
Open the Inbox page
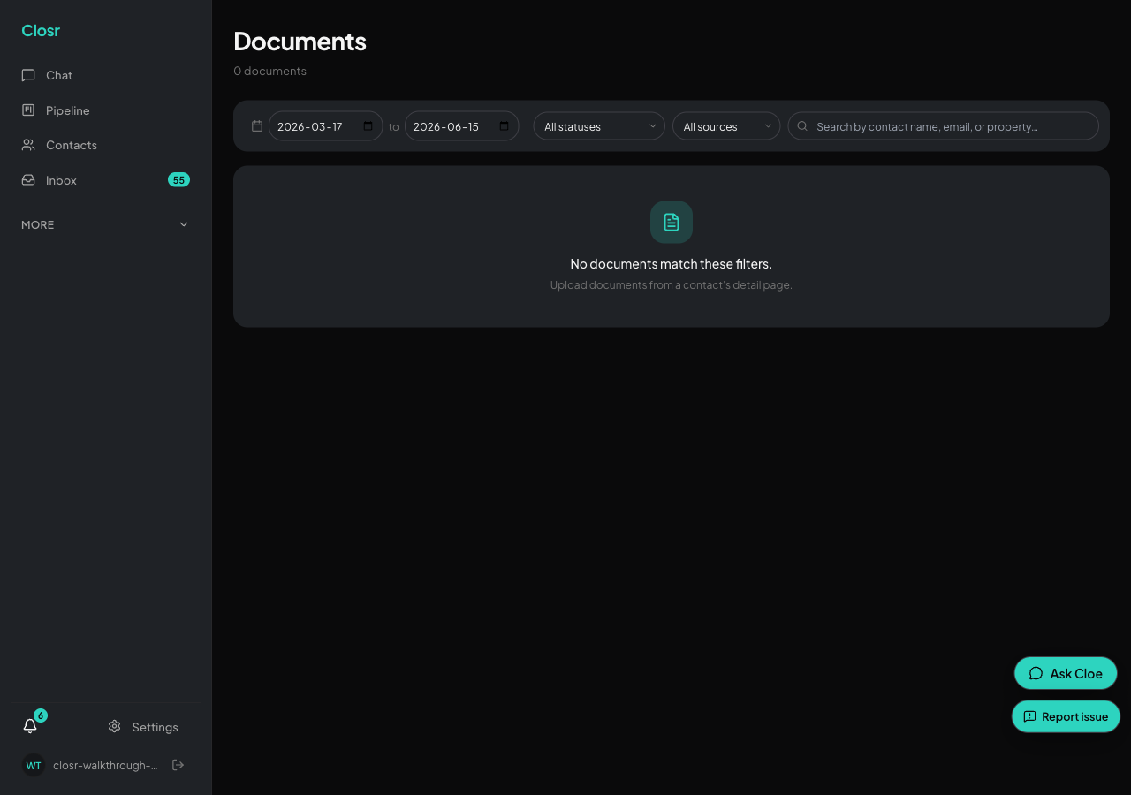105,180
